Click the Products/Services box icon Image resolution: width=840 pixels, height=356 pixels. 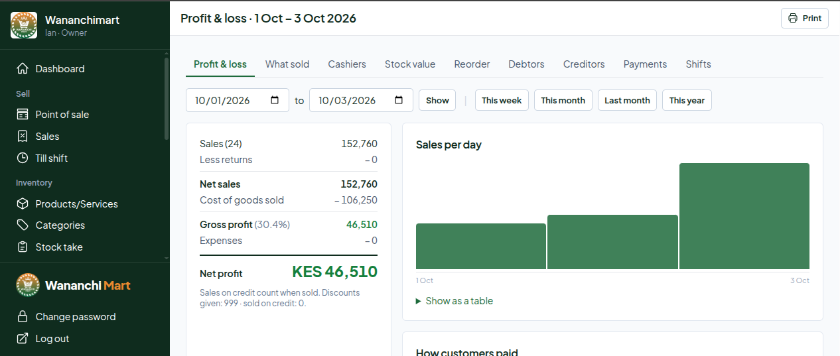[x=23, y=204]
